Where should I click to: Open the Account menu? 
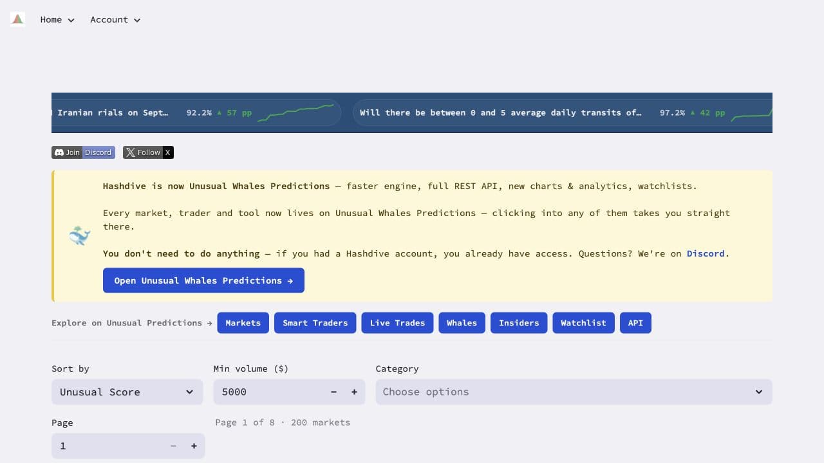[x=115, y=20]
